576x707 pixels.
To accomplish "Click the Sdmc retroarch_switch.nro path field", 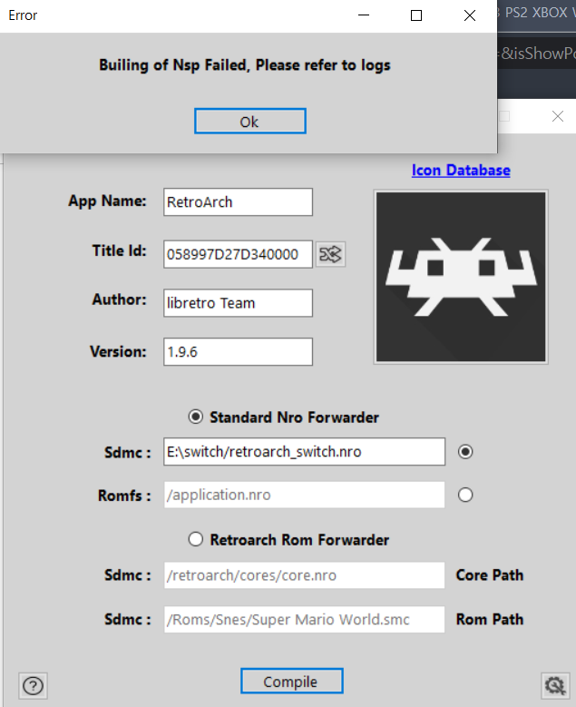I will point(304,451).
